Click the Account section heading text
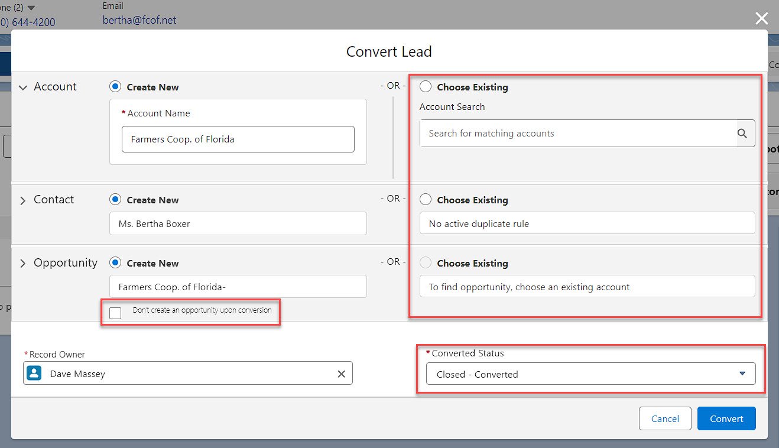This screenshot has height=448, width=779. click(55, 87)
